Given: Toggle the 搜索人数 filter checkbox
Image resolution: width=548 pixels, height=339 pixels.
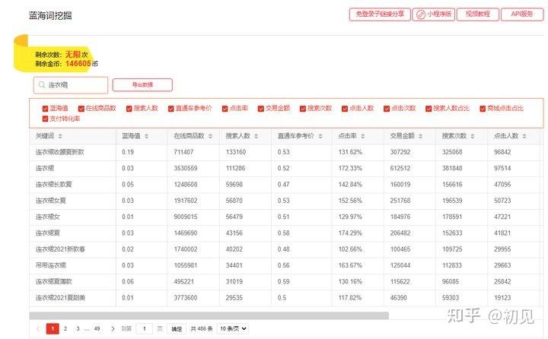Looking at the screenshot, I should 129,109.
